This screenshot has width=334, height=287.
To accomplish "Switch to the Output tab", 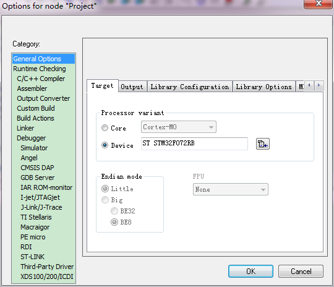I will point(132,87).
